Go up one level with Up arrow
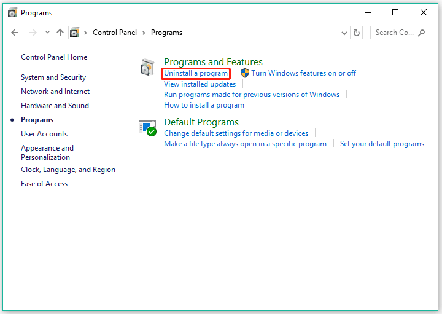 click(x=60, y=33)
